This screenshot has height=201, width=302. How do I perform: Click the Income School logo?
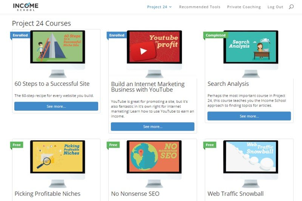click(26, 7)
